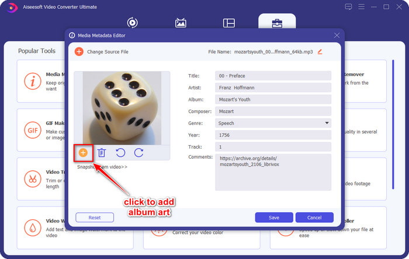This screenshot has height=259, width=409.
Task: Expand the Genre dropdown arrow
Action: pyautogui.click(x=327, y=123)
